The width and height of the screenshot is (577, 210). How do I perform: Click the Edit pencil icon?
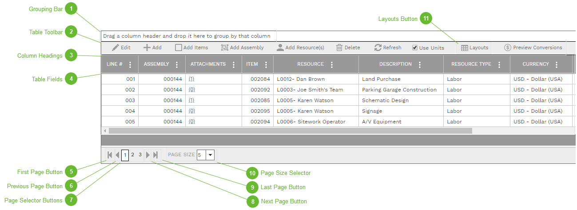coord(115,48)
